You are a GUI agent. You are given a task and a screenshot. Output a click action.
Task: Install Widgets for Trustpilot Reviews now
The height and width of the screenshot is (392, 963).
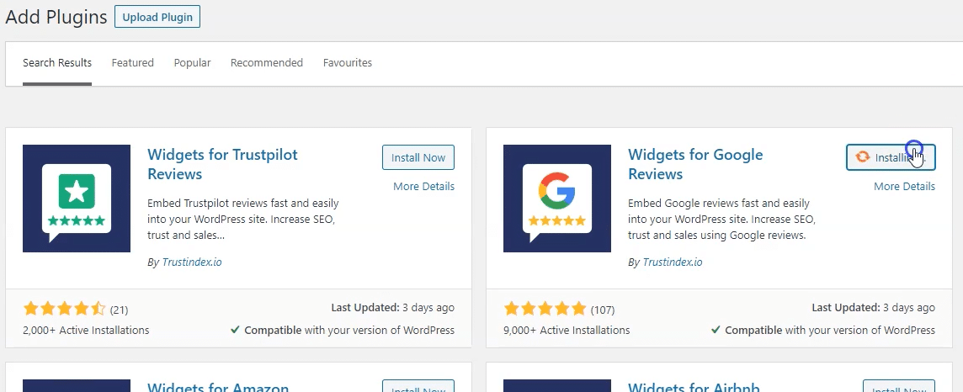(x=418, y=157)
